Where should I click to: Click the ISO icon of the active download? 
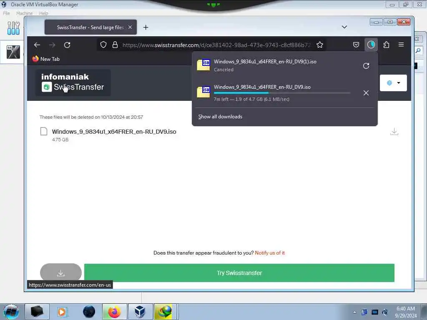tap(203, 92)
